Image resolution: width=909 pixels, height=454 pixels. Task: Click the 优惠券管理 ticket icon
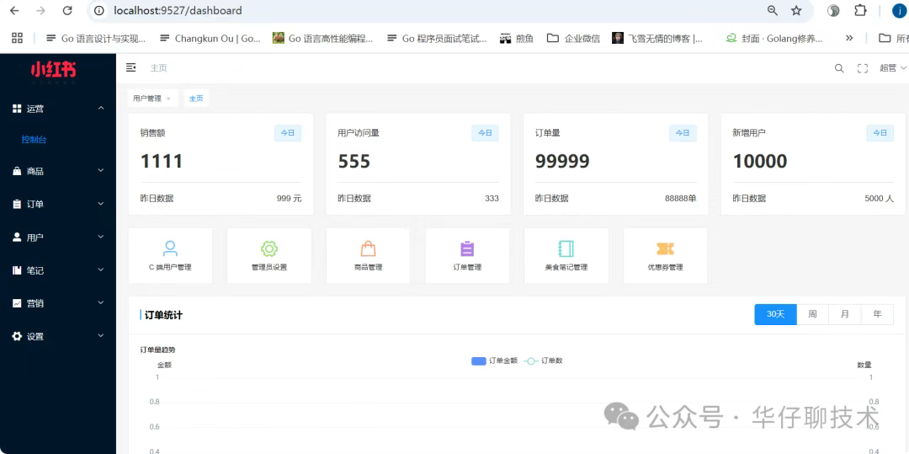665,248
